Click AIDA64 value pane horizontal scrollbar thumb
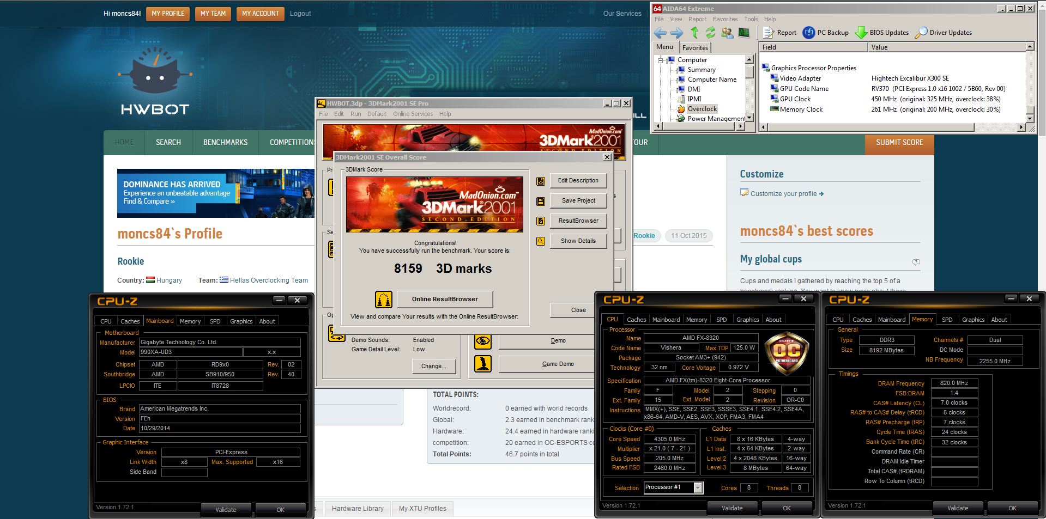The image size is (1046, 519). (x=871, y=127)
